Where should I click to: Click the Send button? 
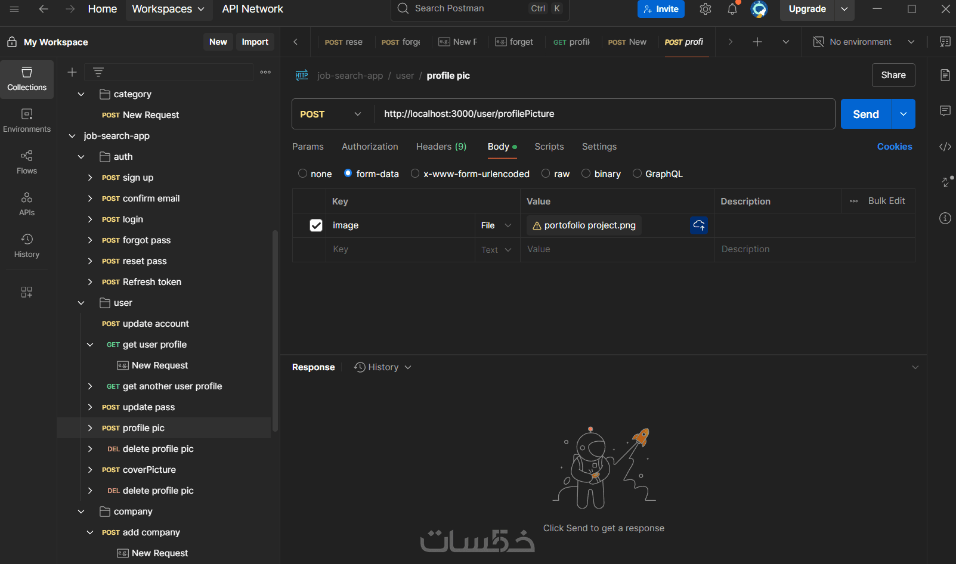(866, 114)
